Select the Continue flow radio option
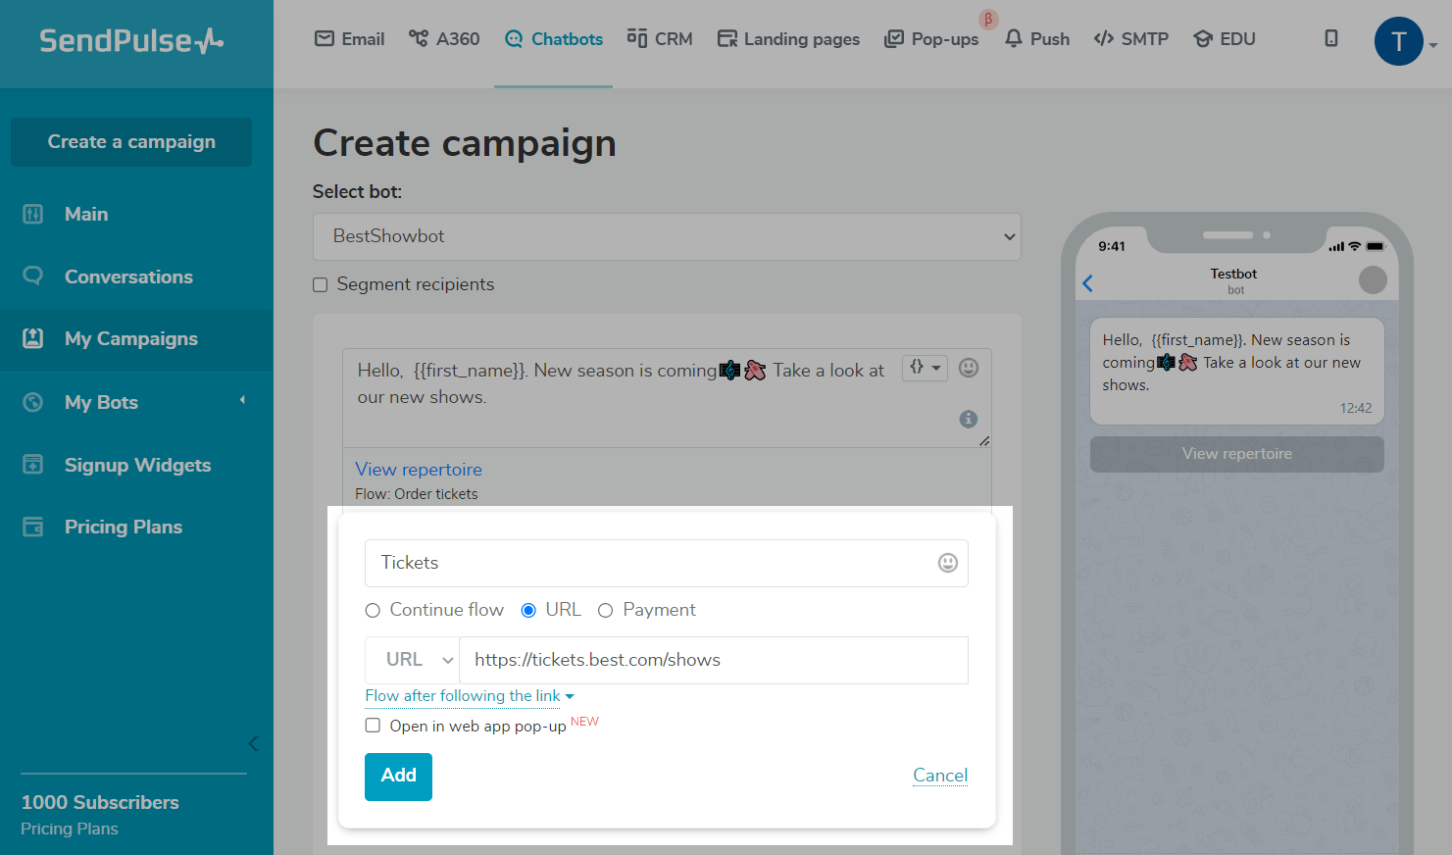The width and height of the screenshot is (1452, 855). (373, 611)
